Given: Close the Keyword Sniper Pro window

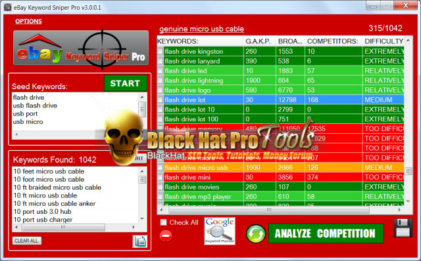Looking at the screenshot, I should (406, 5).
